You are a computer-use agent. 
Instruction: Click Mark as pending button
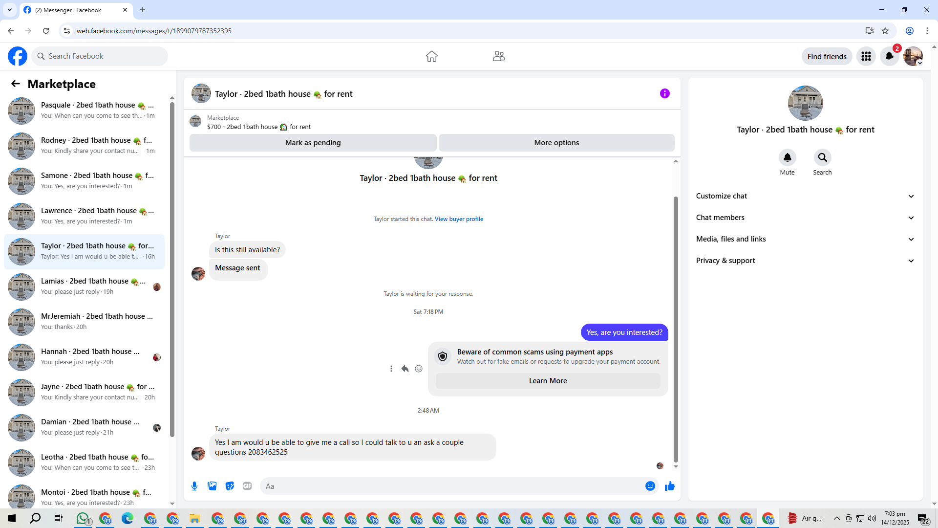pyautogui.click(x=313, y=143)
